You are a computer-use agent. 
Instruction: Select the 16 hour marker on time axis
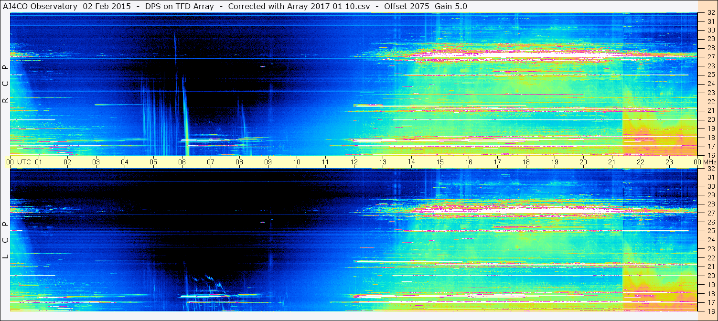(469, 162)
